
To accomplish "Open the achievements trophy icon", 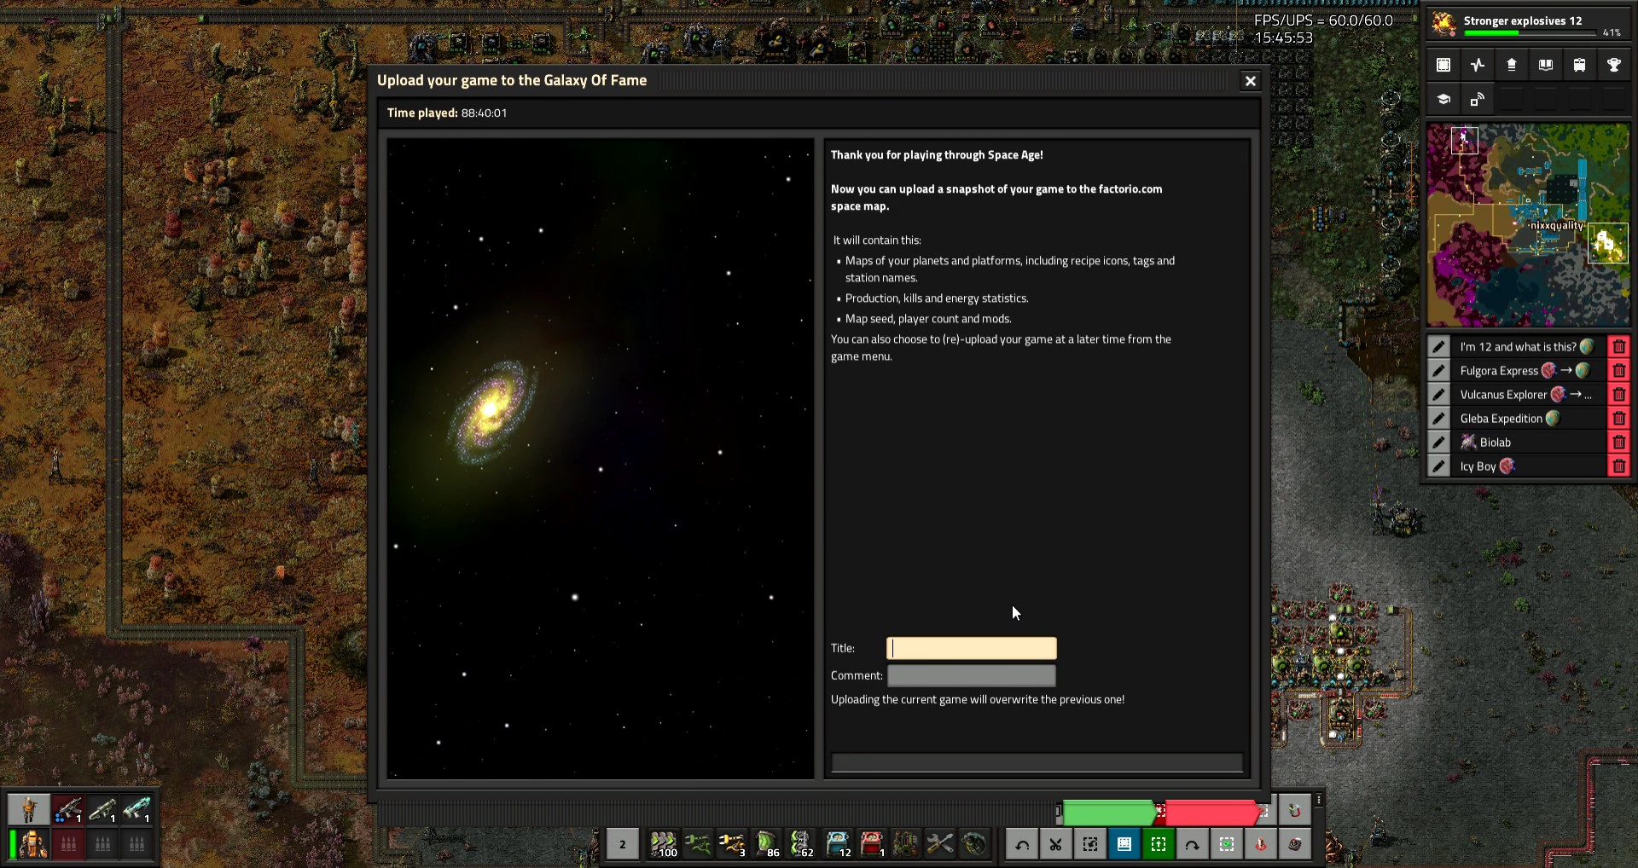I will pos(1614,65).
